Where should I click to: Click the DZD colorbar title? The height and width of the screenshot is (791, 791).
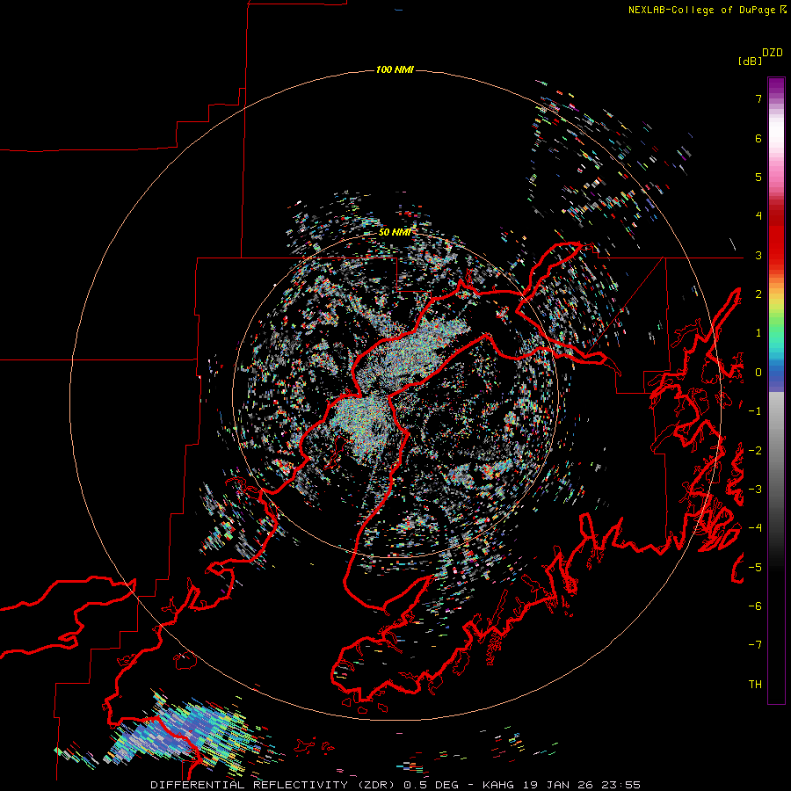tap(773, 53)
